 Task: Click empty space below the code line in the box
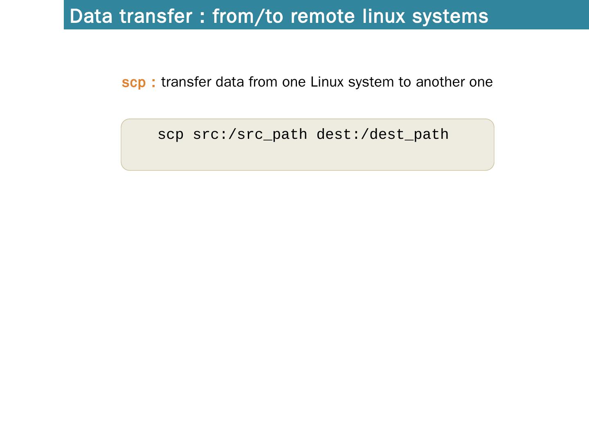coord(307,157)
